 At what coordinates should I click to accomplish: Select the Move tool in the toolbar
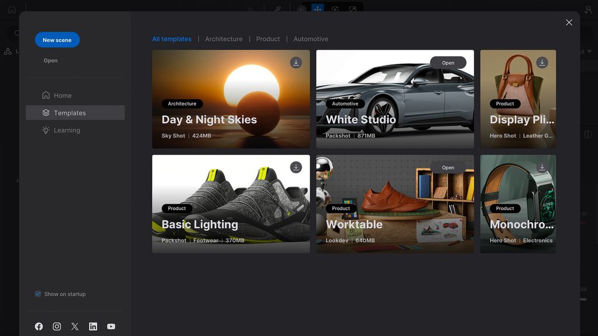[x=317, y=9]
